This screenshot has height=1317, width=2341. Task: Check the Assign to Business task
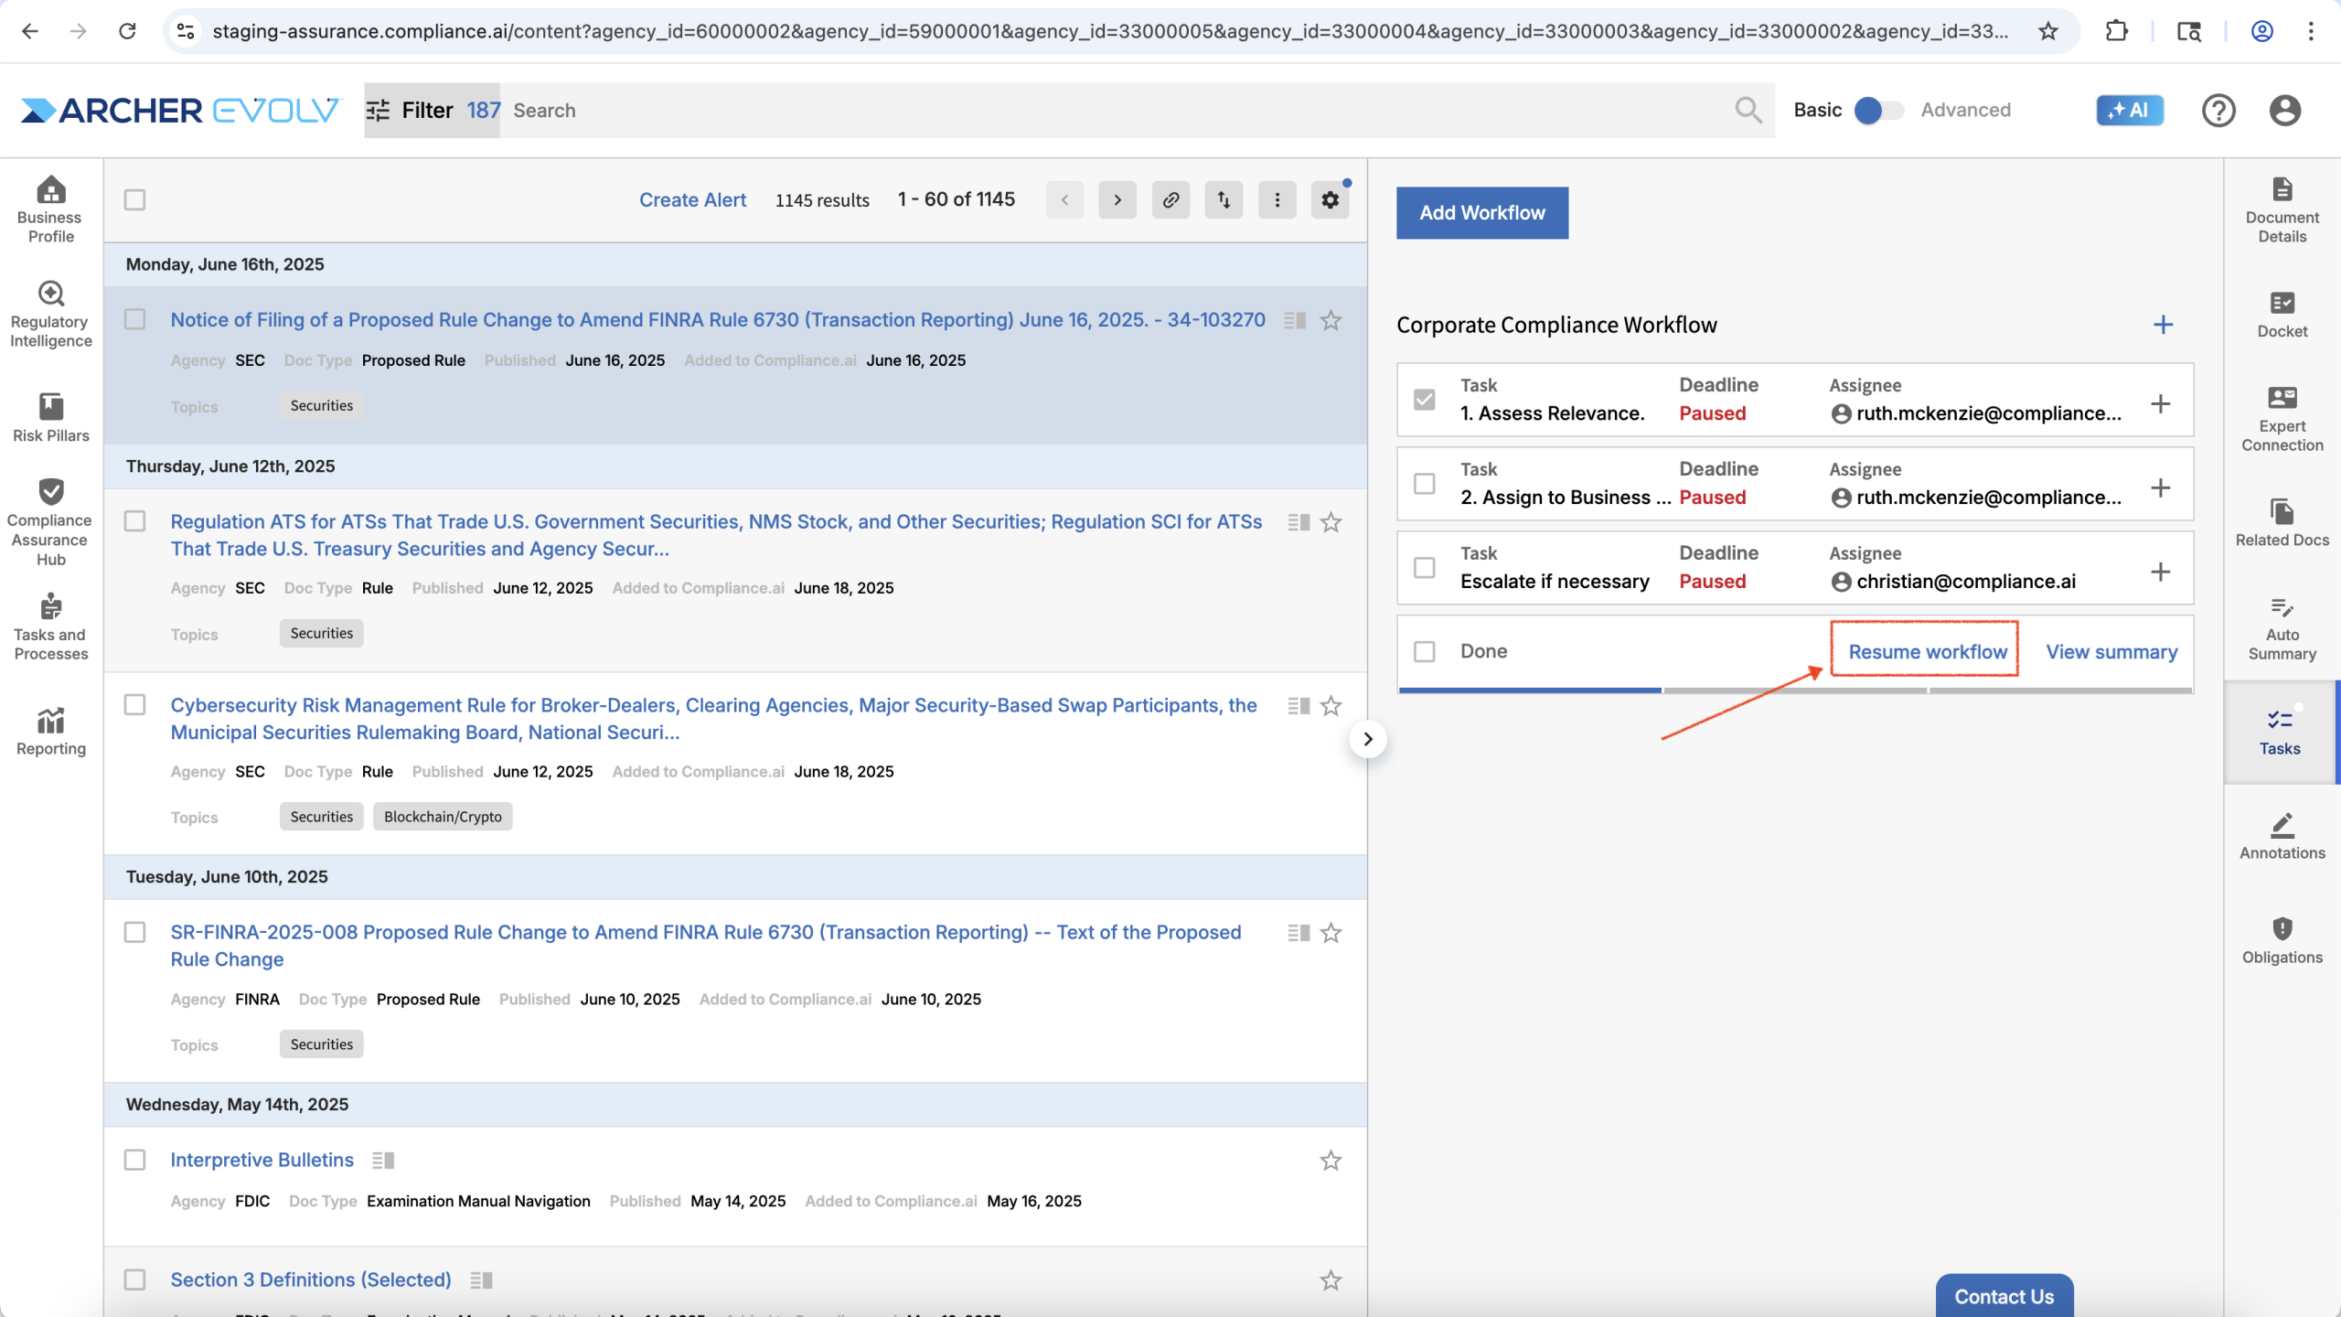pos(1424,484)
